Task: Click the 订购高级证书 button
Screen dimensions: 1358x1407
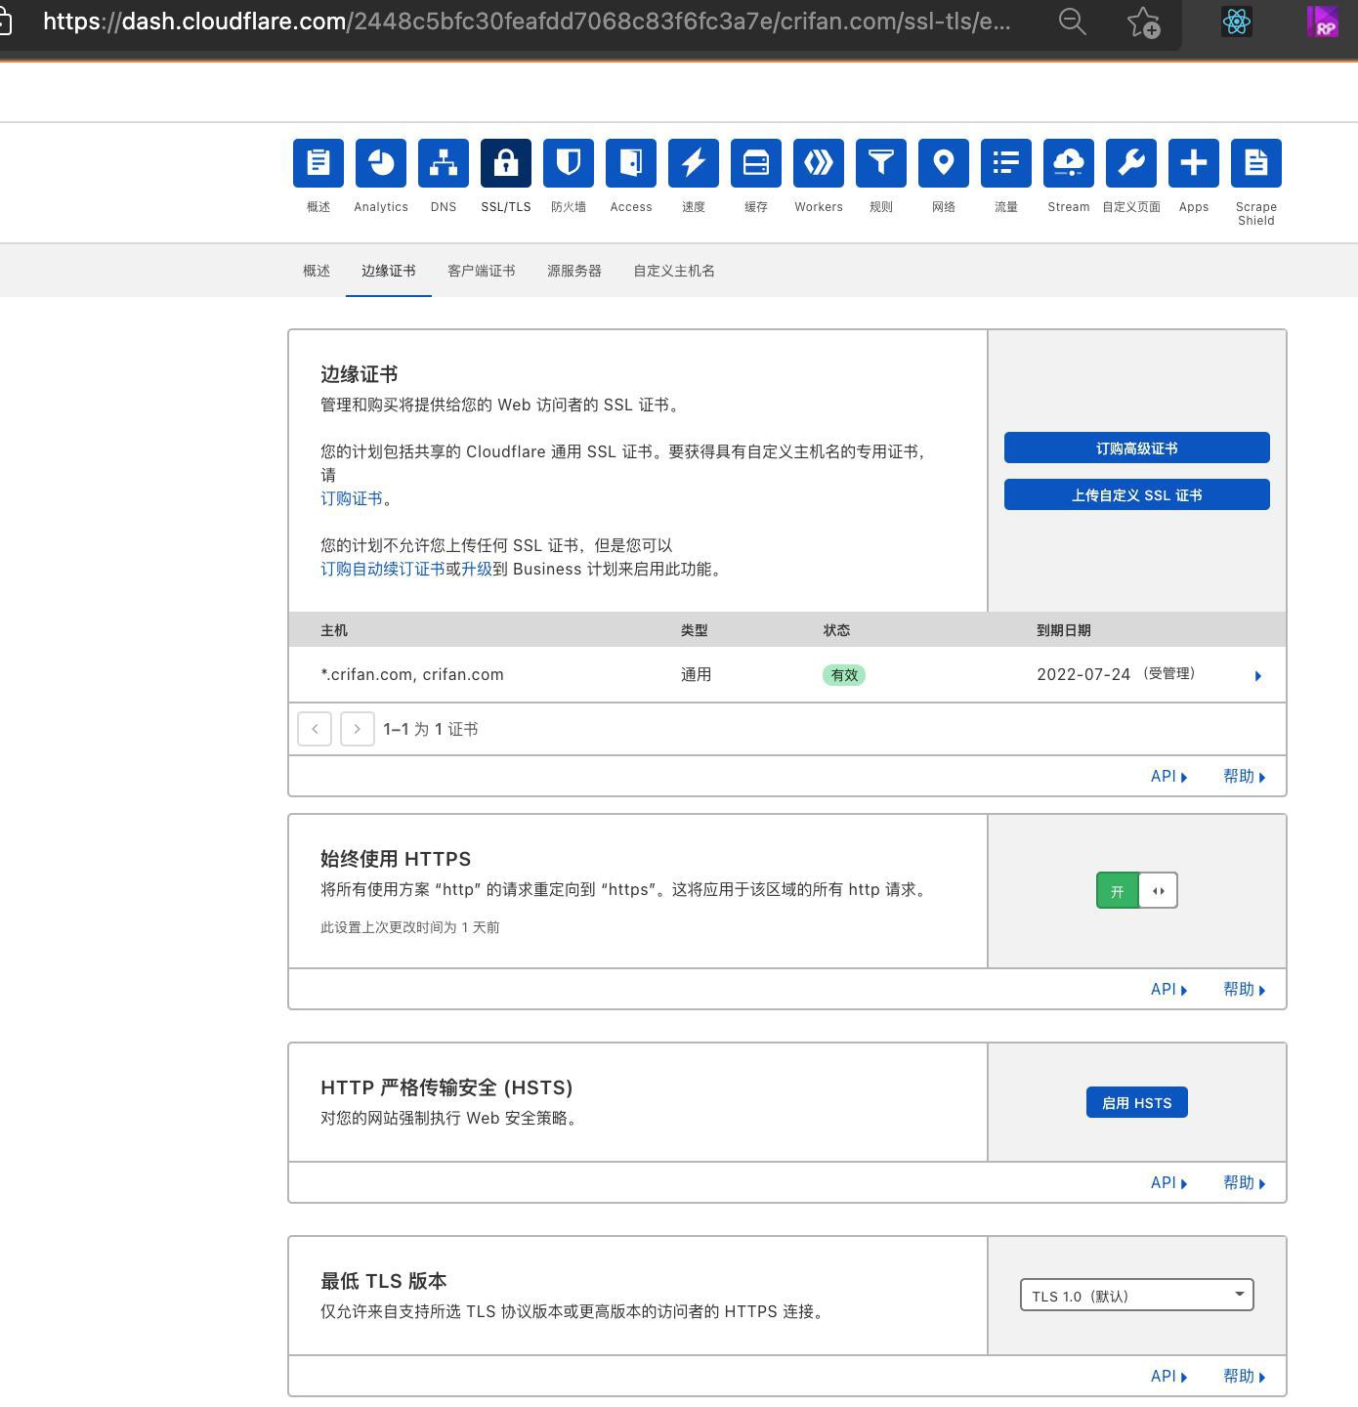Action: 1137,448
